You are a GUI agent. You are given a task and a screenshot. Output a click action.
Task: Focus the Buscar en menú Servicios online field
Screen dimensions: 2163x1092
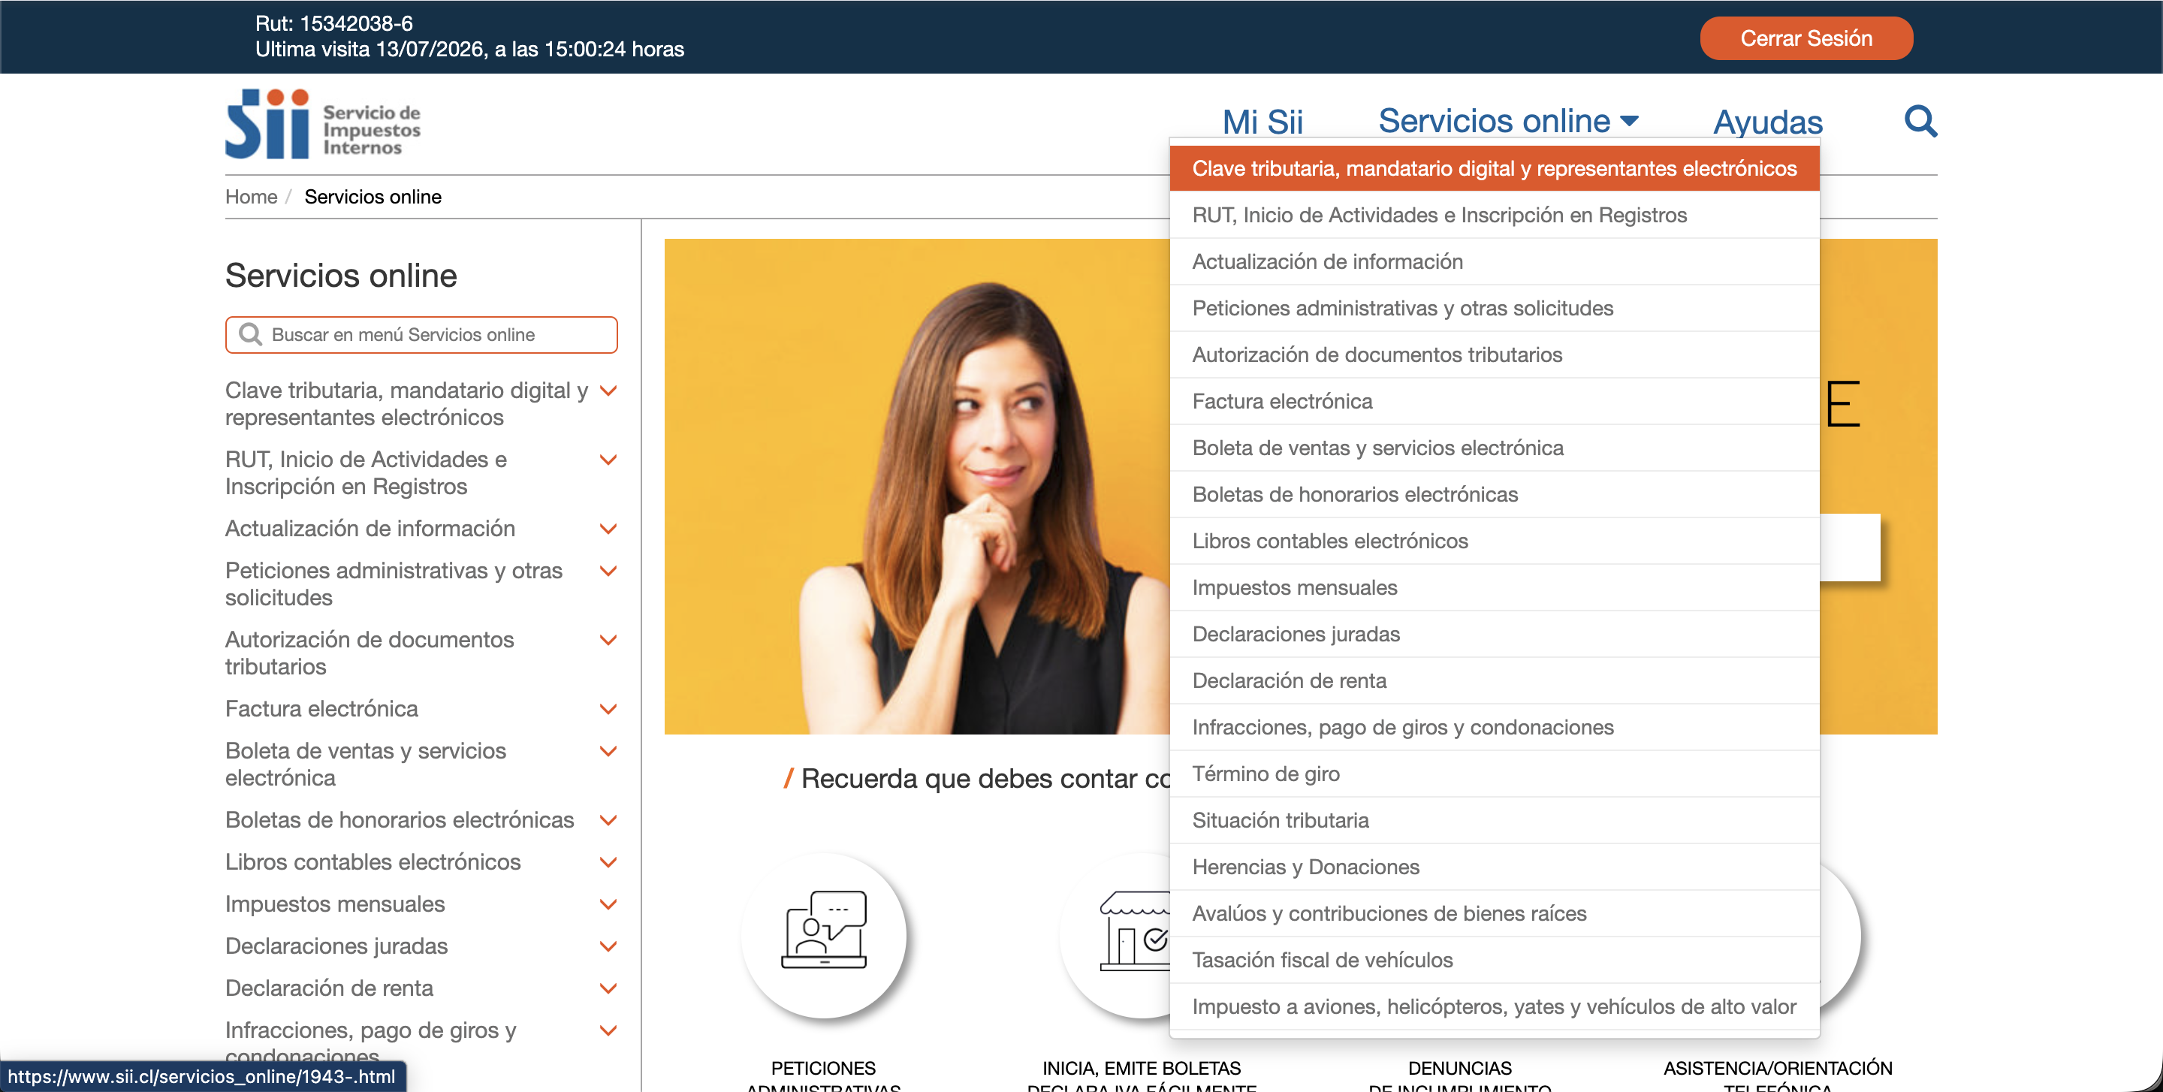click(x=421, y=334)
